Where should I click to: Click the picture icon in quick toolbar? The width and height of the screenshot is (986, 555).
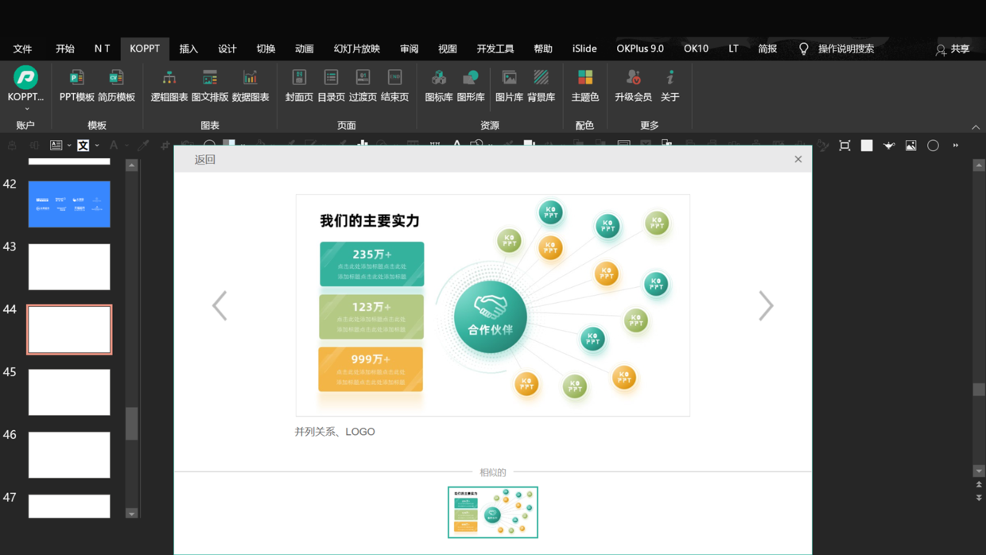pos(911,146)
